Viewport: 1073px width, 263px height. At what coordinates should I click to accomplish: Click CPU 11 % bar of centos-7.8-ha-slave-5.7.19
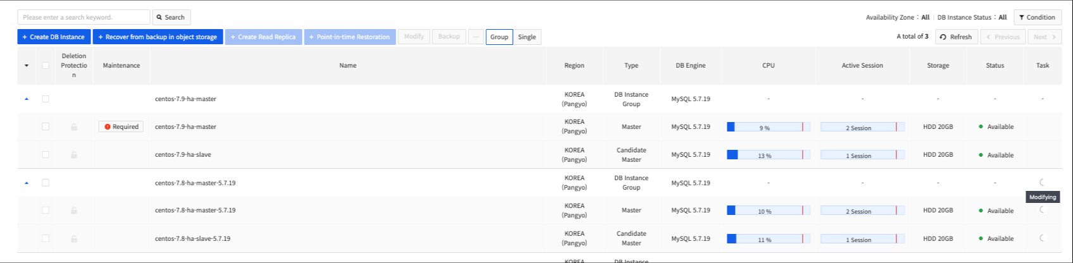[x=769, y=239]
